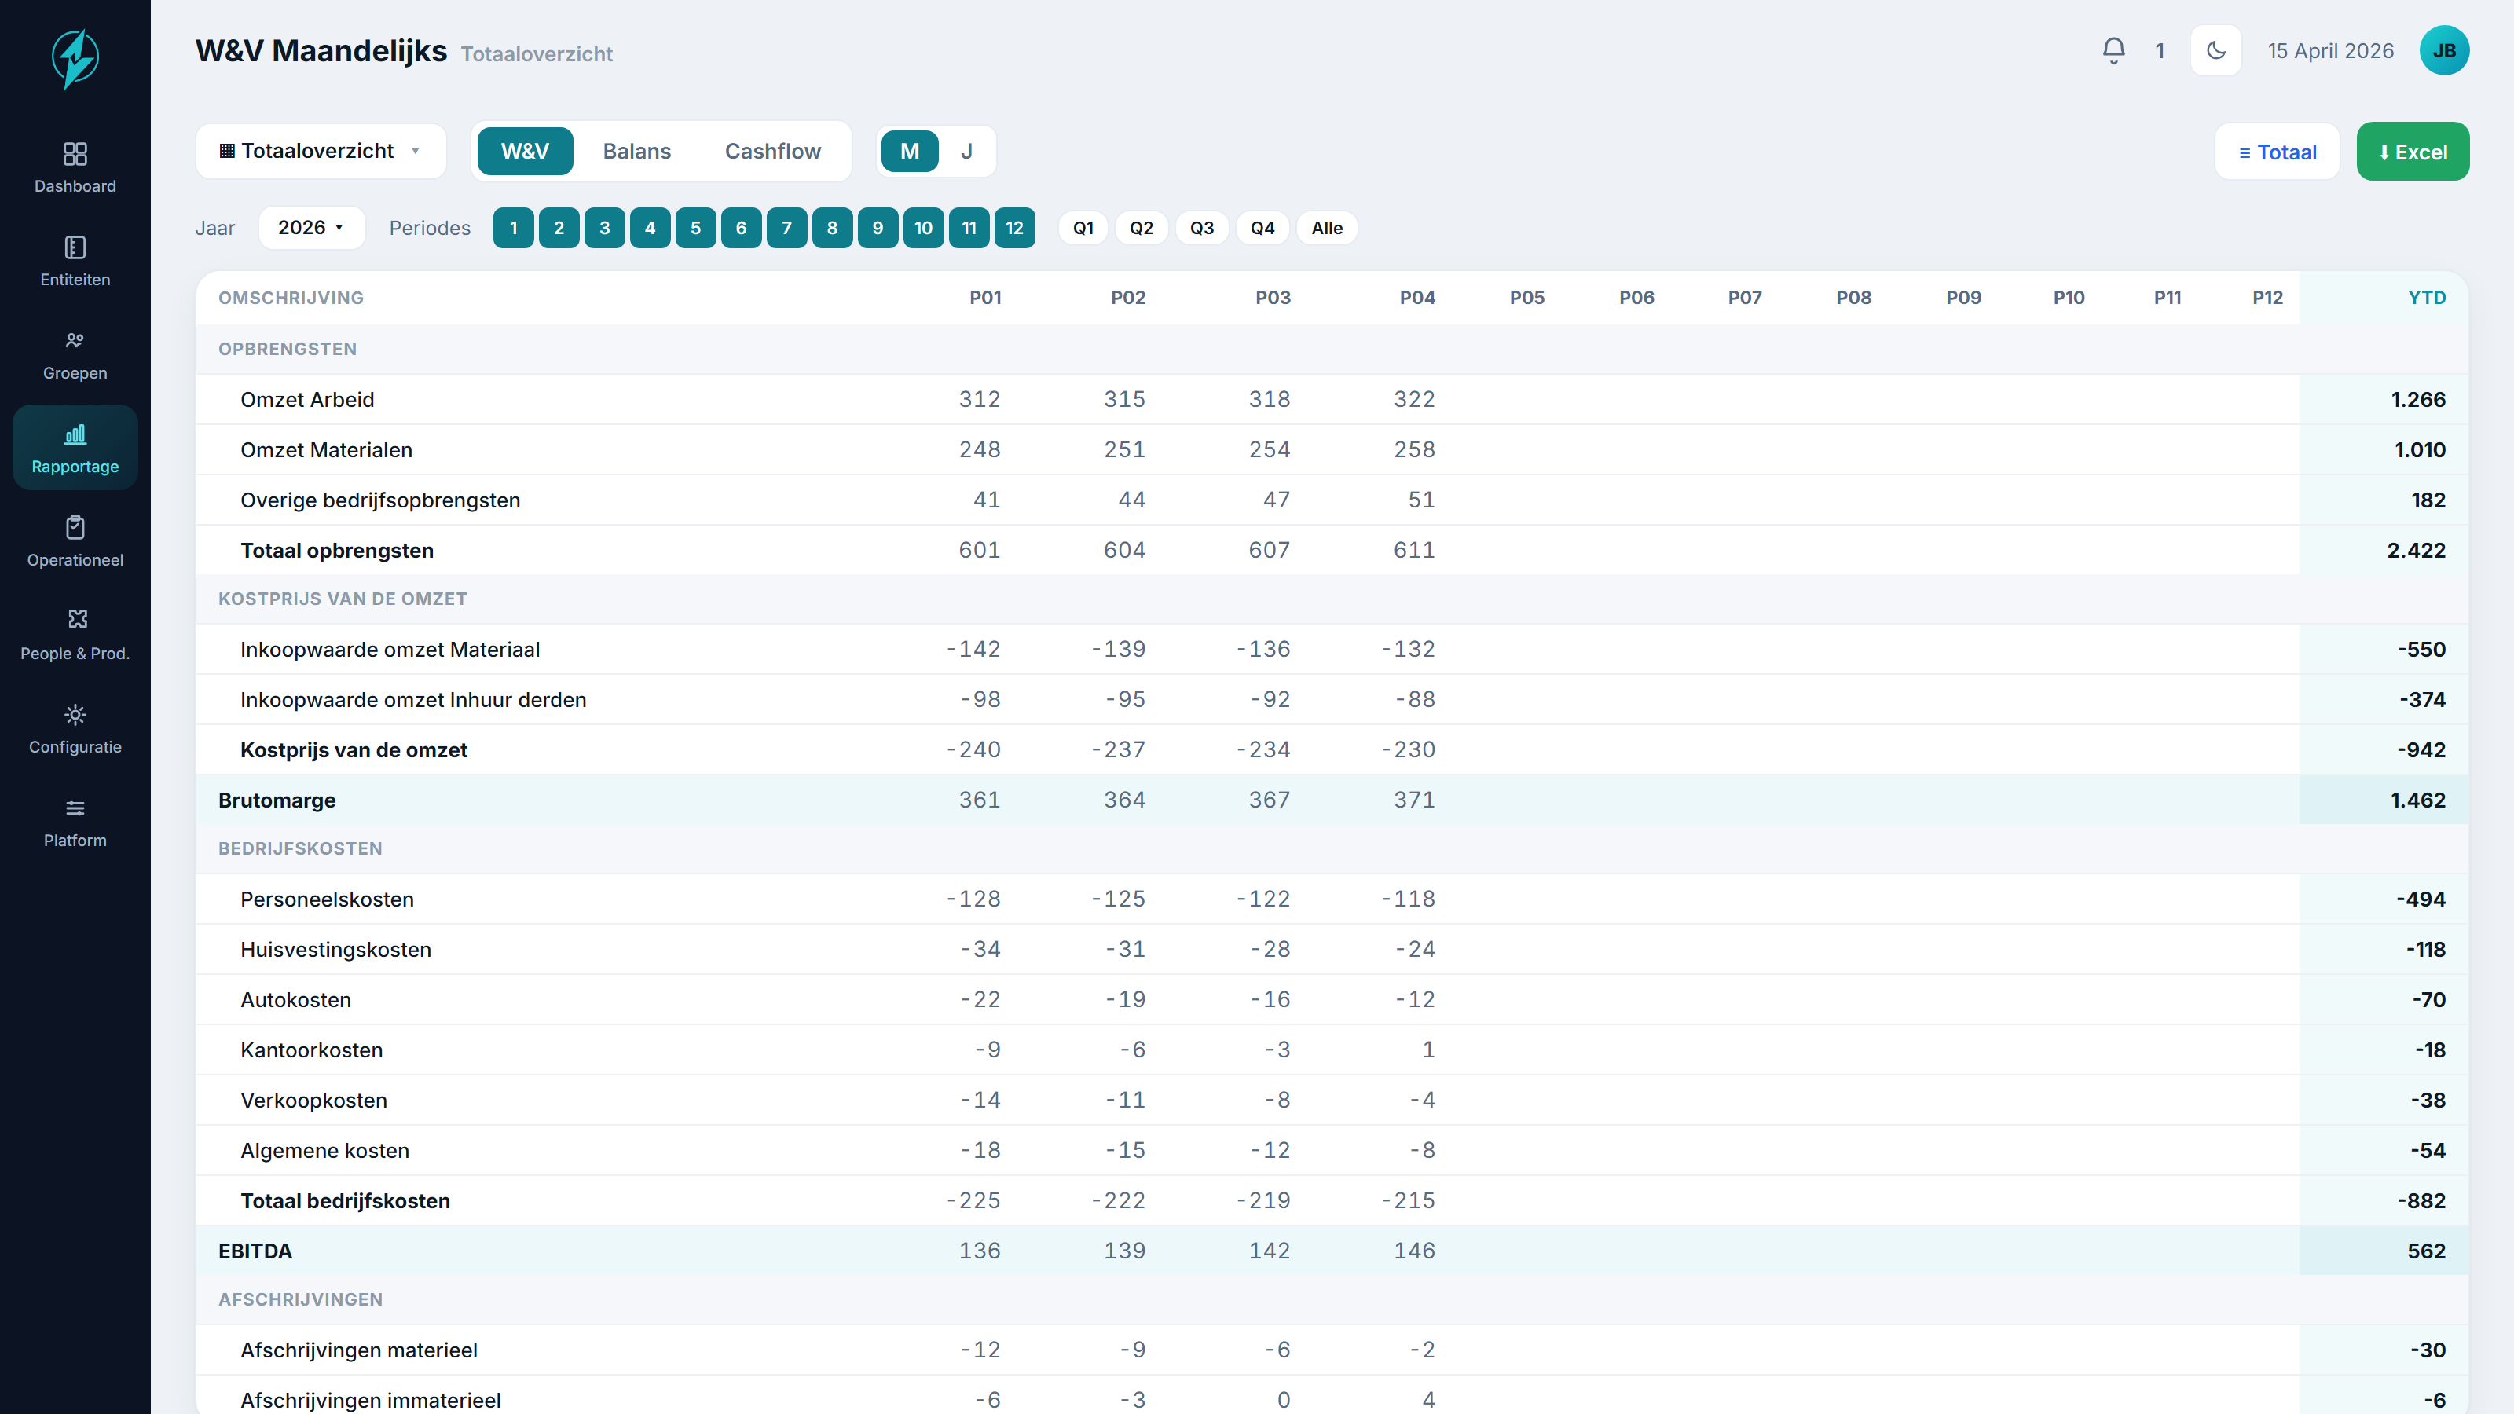
Task: Click the Autokosten row label
Action: click(x=295, y=999)
